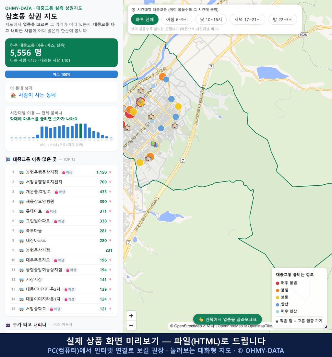
Task: Open the OpenStreetMap attribution link
Action: tap(186, 326)
